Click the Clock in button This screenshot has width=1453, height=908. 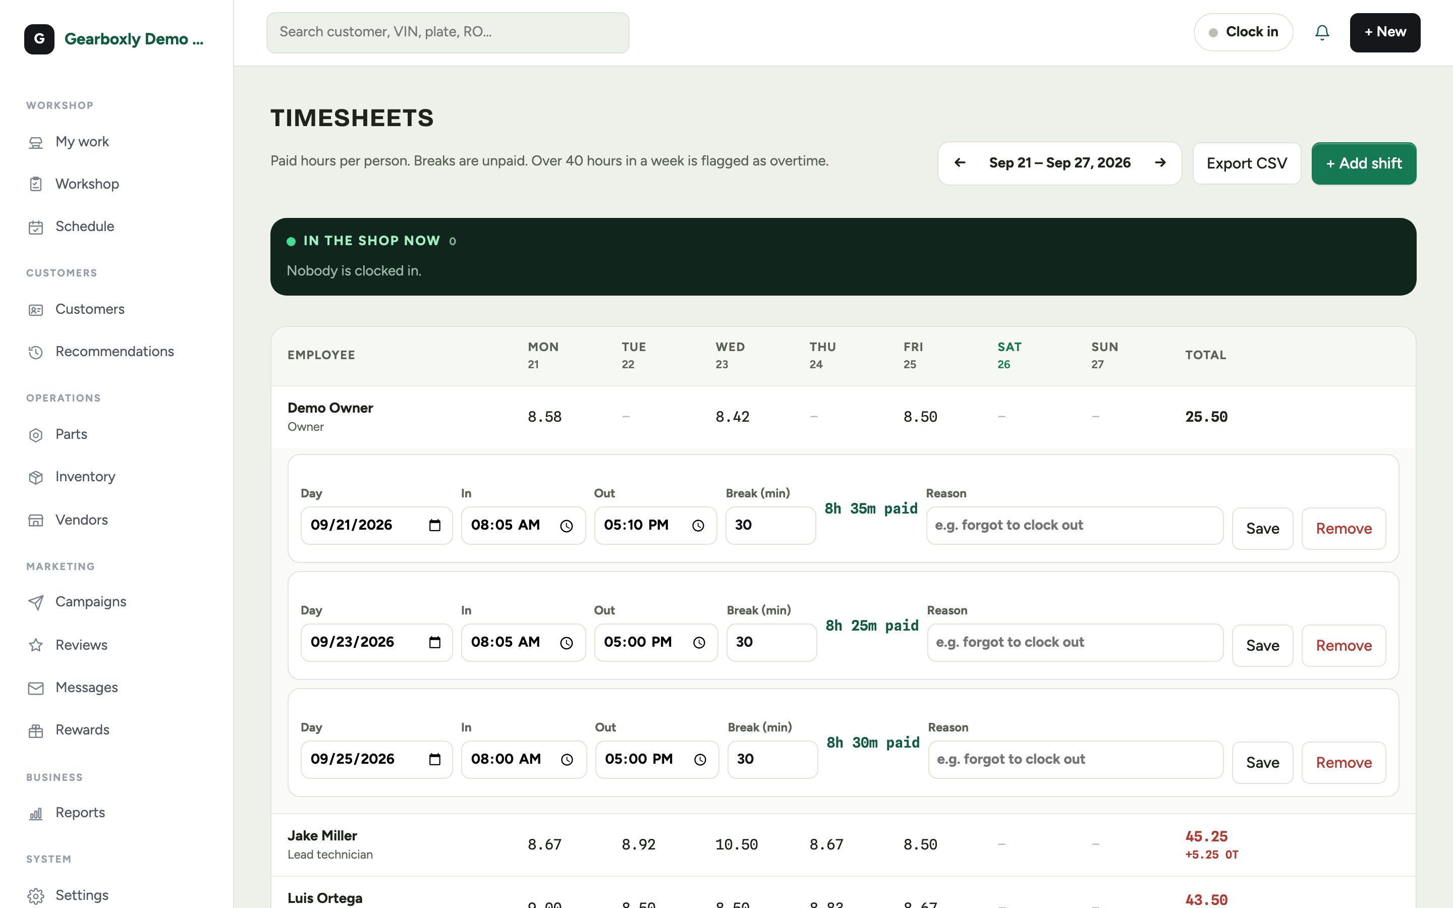click(1243, 32)
